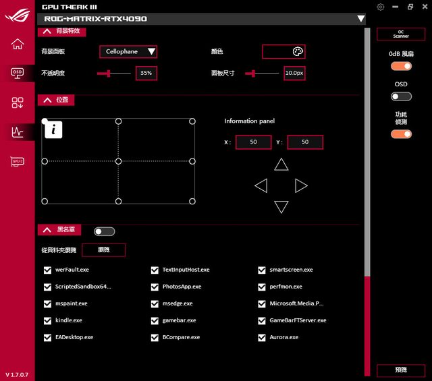
Task: Collapse the 位置 section
Action: (47, 100)
